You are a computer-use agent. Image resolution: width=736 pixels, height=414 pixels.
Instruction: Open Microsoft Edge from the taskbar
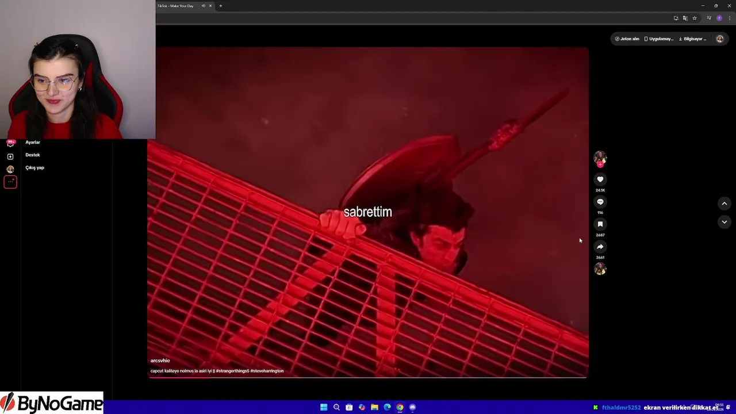387,407
